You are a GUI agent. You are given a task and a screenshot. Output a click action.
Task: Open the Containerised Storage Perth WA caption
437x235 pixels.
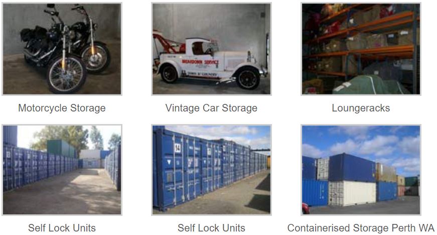pos(361,228)
